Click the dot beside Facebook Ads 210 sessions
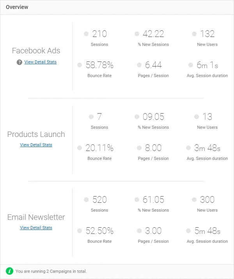Image resolution: width=234 pixels, height=279 pixels. [86, 34]
